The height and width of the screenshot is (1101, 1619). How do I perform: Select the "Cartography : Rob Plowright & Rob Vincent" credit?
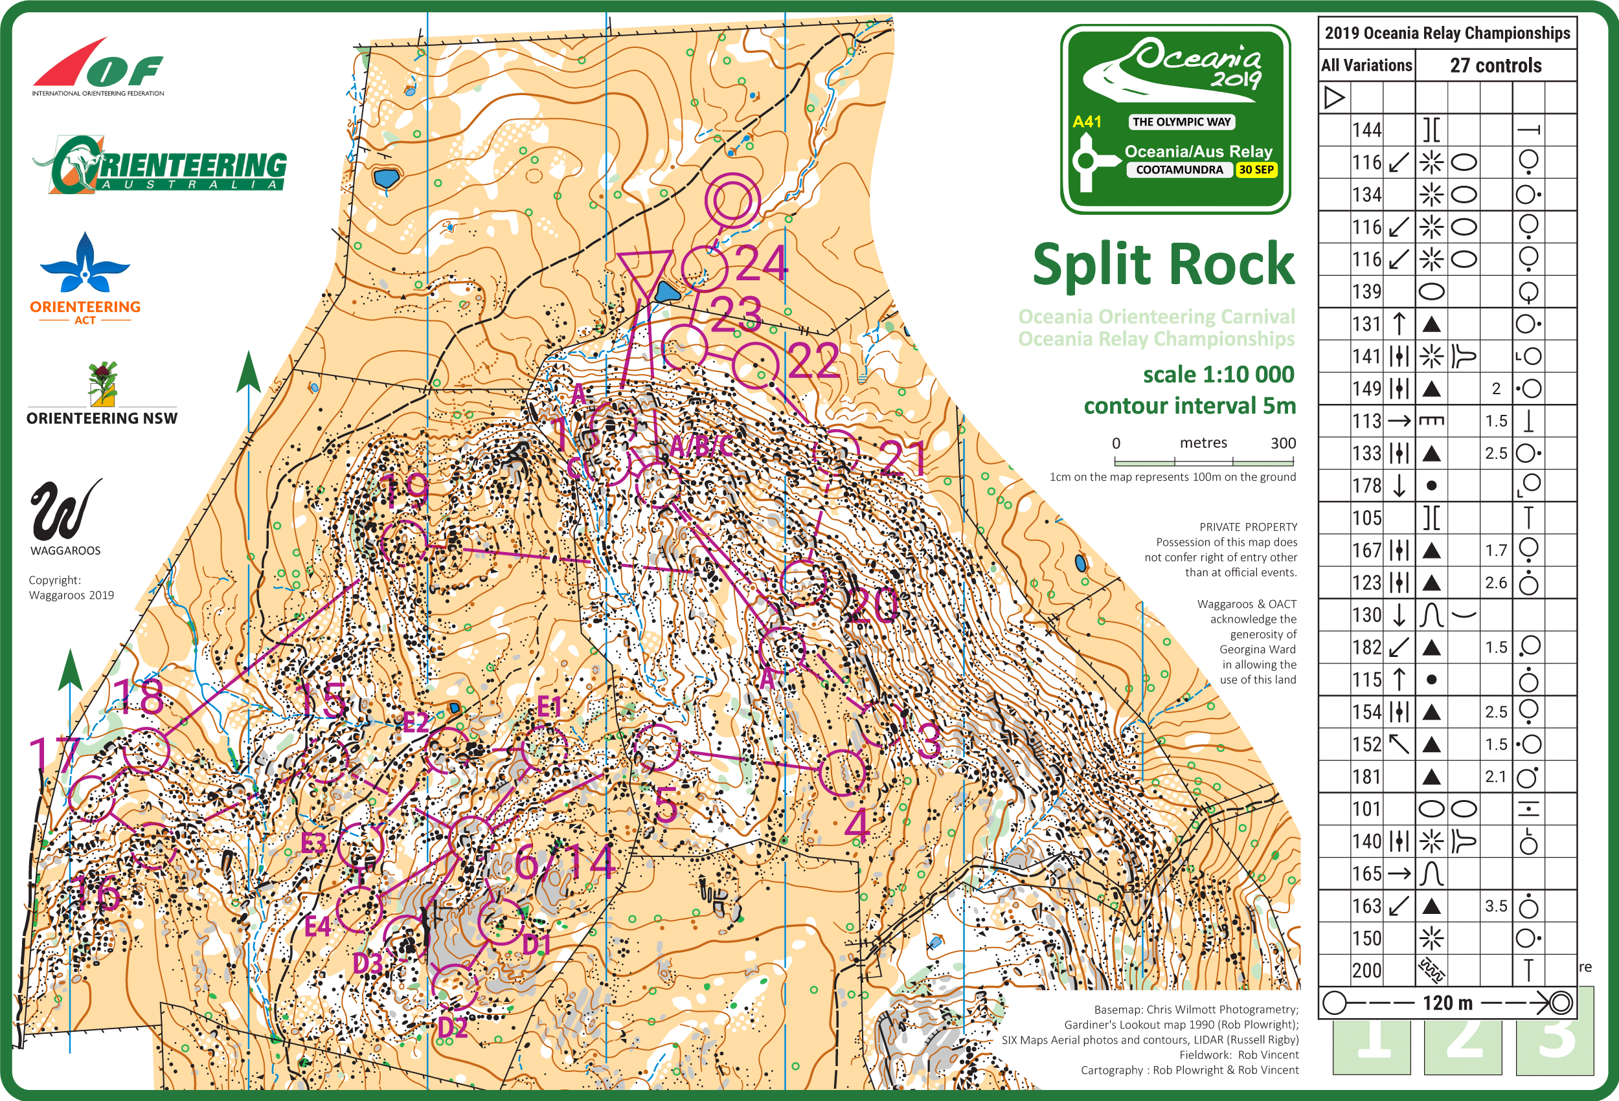coord(1190,1070)
